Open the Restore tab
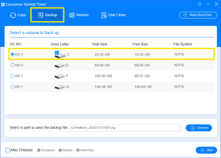The width and height of the screenshot is (221, 158). click(79, 15)
